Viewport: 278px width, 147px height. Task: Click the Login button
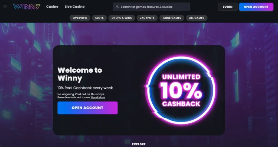pyautogui.click(x=228, y=7)
